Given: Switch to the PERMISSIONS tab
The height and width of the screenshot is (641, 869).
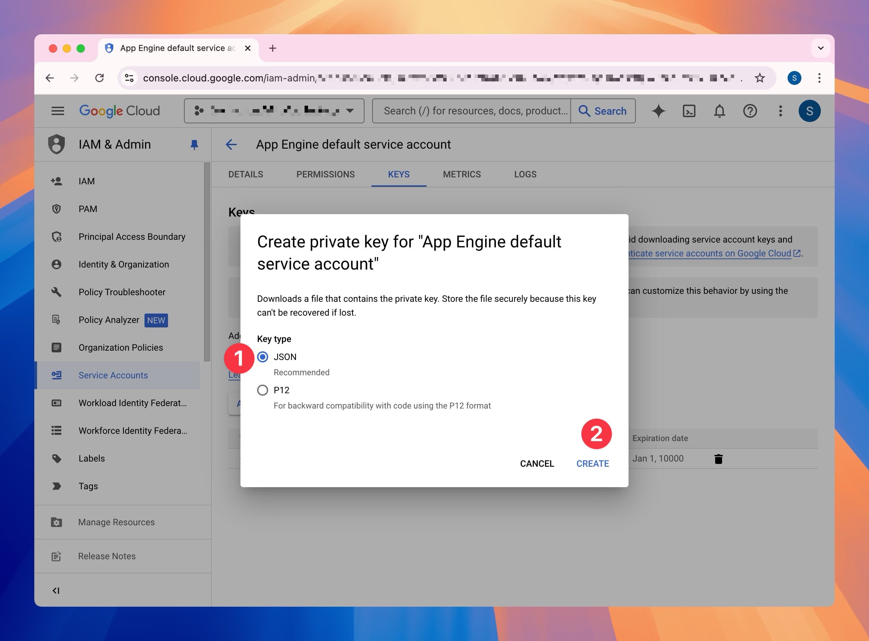Looking at the screenshot, I should [325, 174].
